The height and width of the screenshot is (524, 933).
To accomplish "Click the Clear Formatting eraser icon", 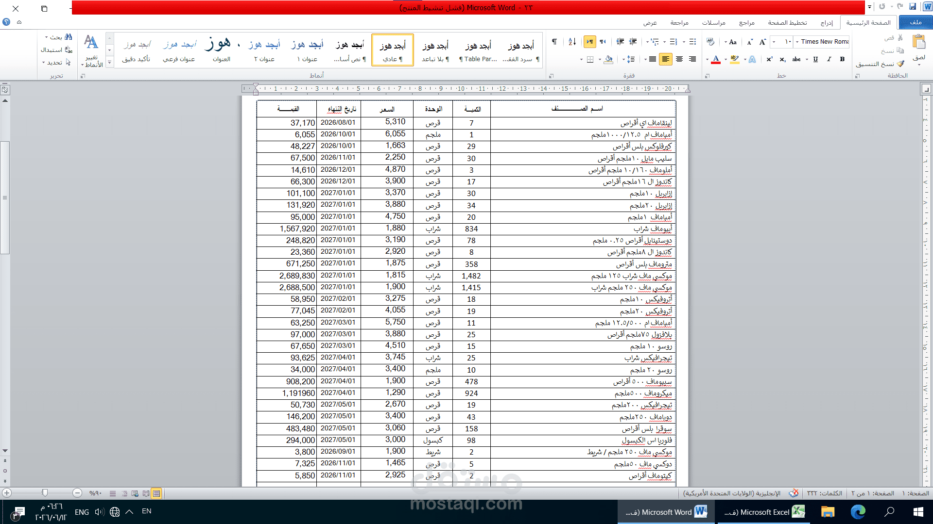I will coord(710,42).
